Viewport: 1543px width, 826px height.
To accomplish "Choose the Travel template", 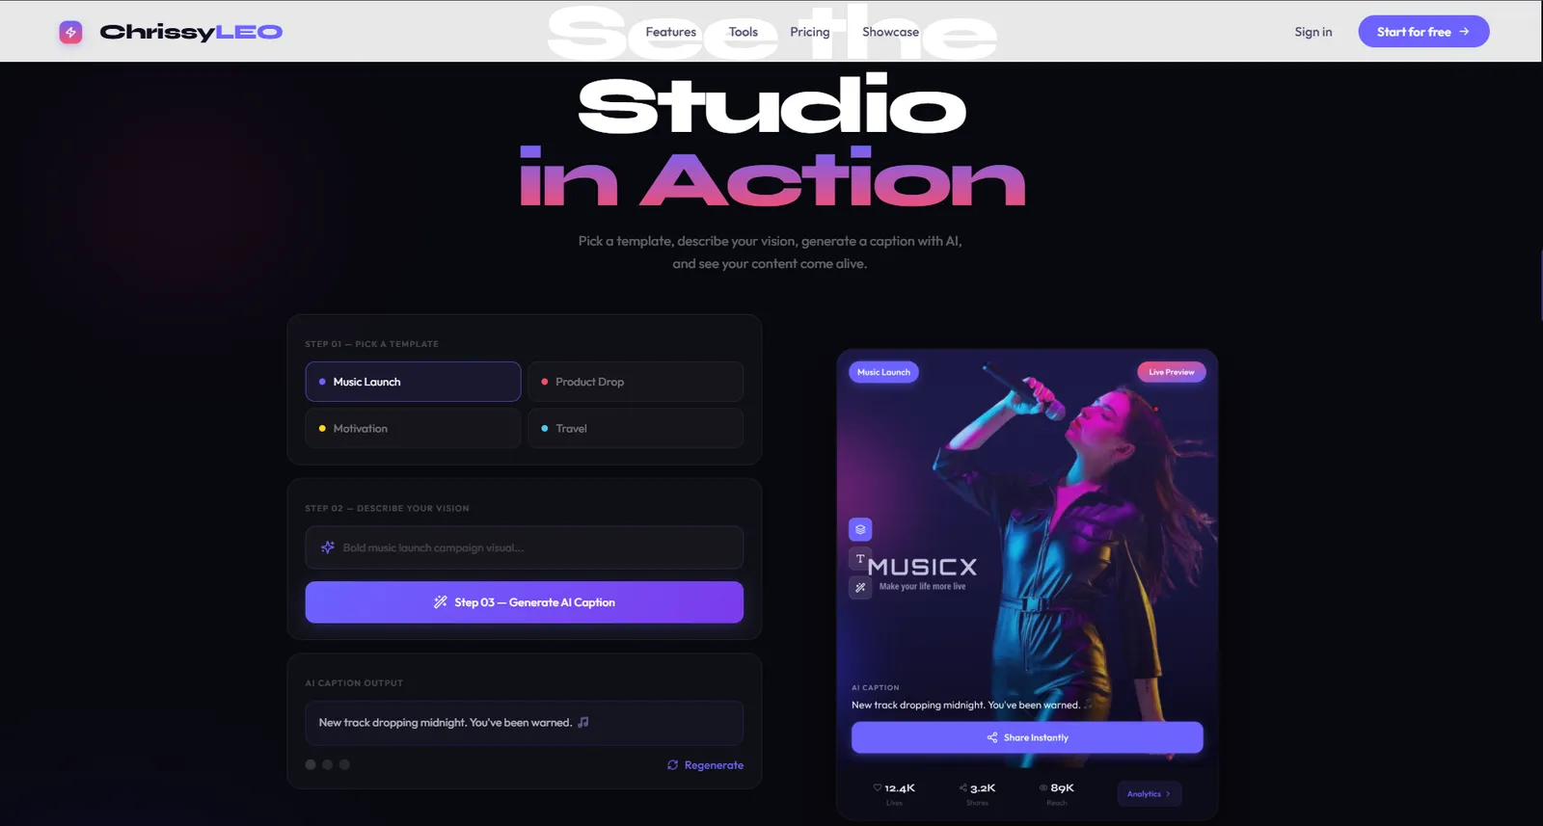I will pyautogui.click(x=636, y=428).
